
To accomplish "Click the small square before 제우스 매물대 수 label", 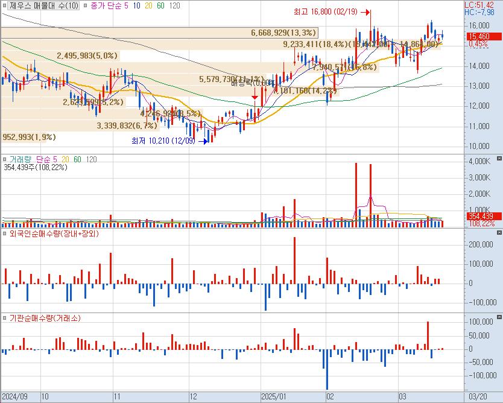I will (5, 5).
